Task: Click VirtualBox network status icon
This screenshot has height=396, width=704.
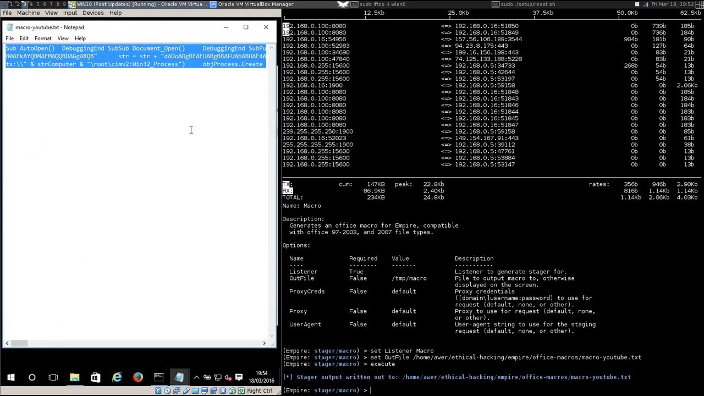Action: (x=177, y=391)
